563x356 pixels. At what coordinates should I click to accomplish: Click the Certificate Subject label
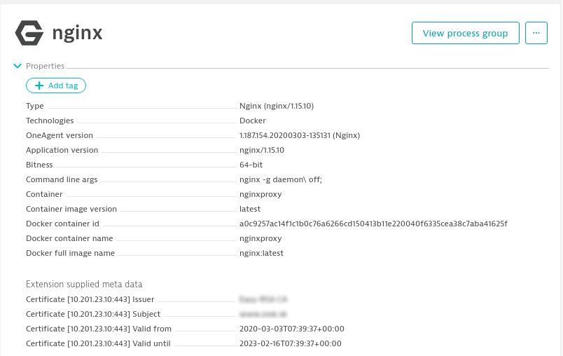tap(93, 314)
